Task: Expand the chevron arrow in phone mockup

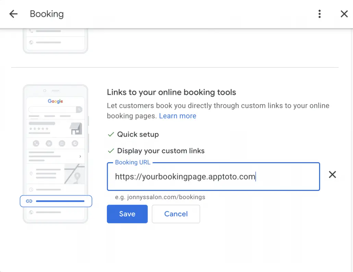Action: (80, 156)
